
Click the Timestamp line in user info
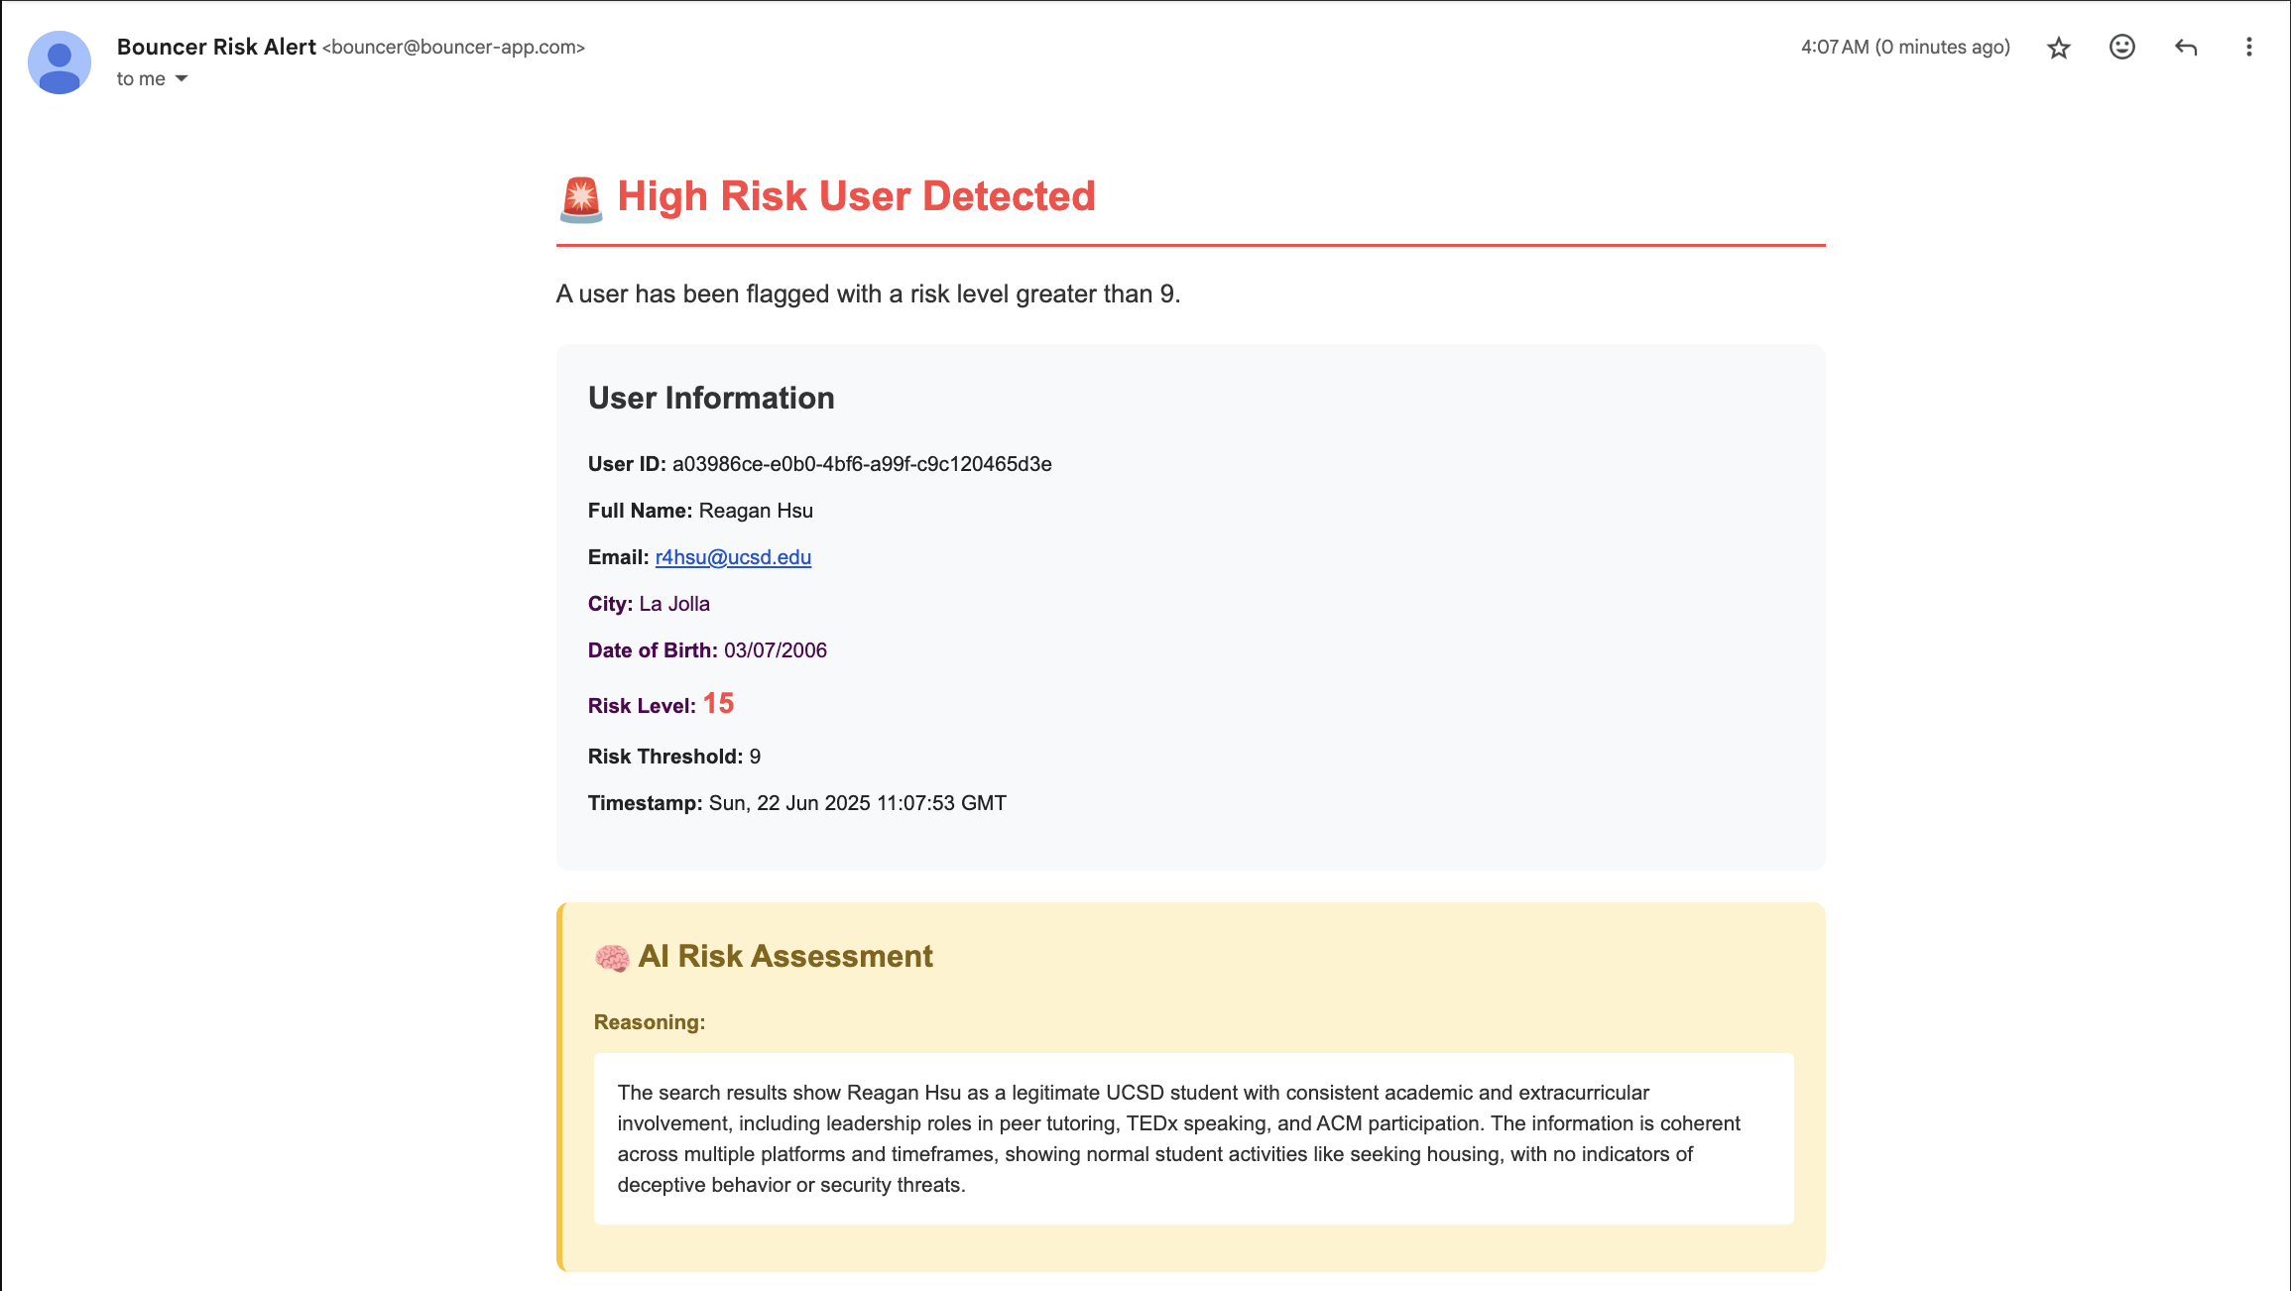(x=796, y=803)
